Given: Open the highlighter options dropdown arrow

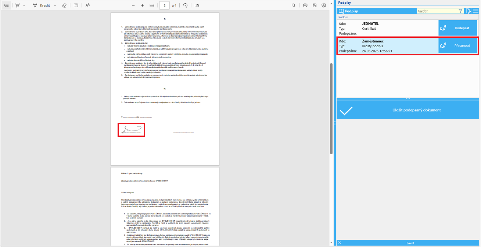Looking at the screenshot, I should (24, 5).
